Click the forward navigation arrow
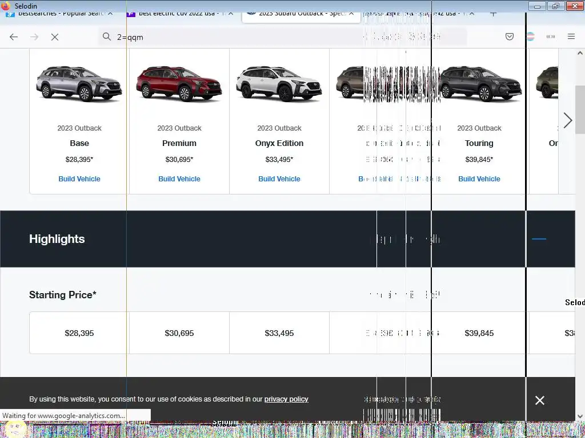The width and height of the screenshot is (585, 438). (34, 37)
